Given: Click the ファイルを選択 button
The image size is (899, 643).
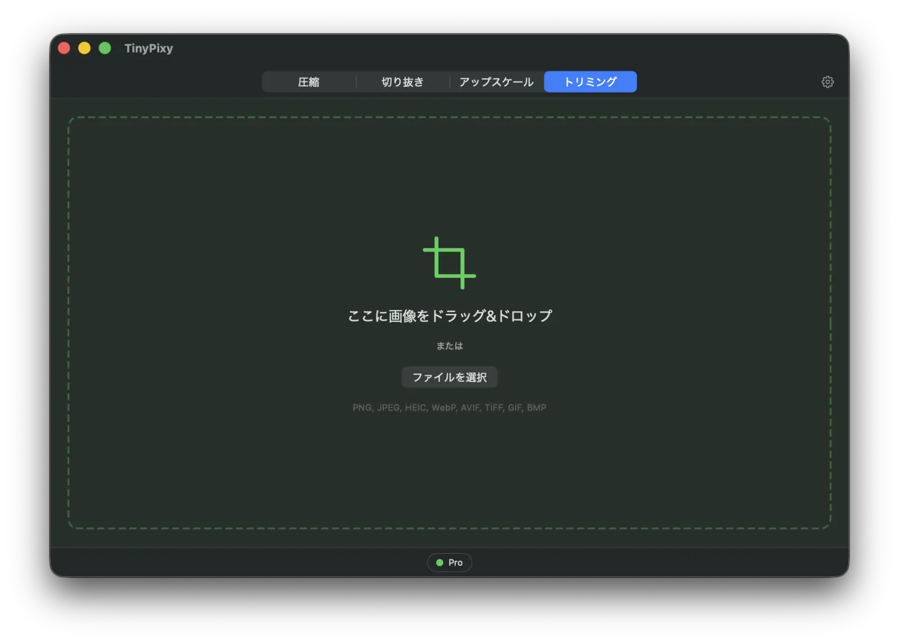Looking at the screenshot, I should (449, 377).
